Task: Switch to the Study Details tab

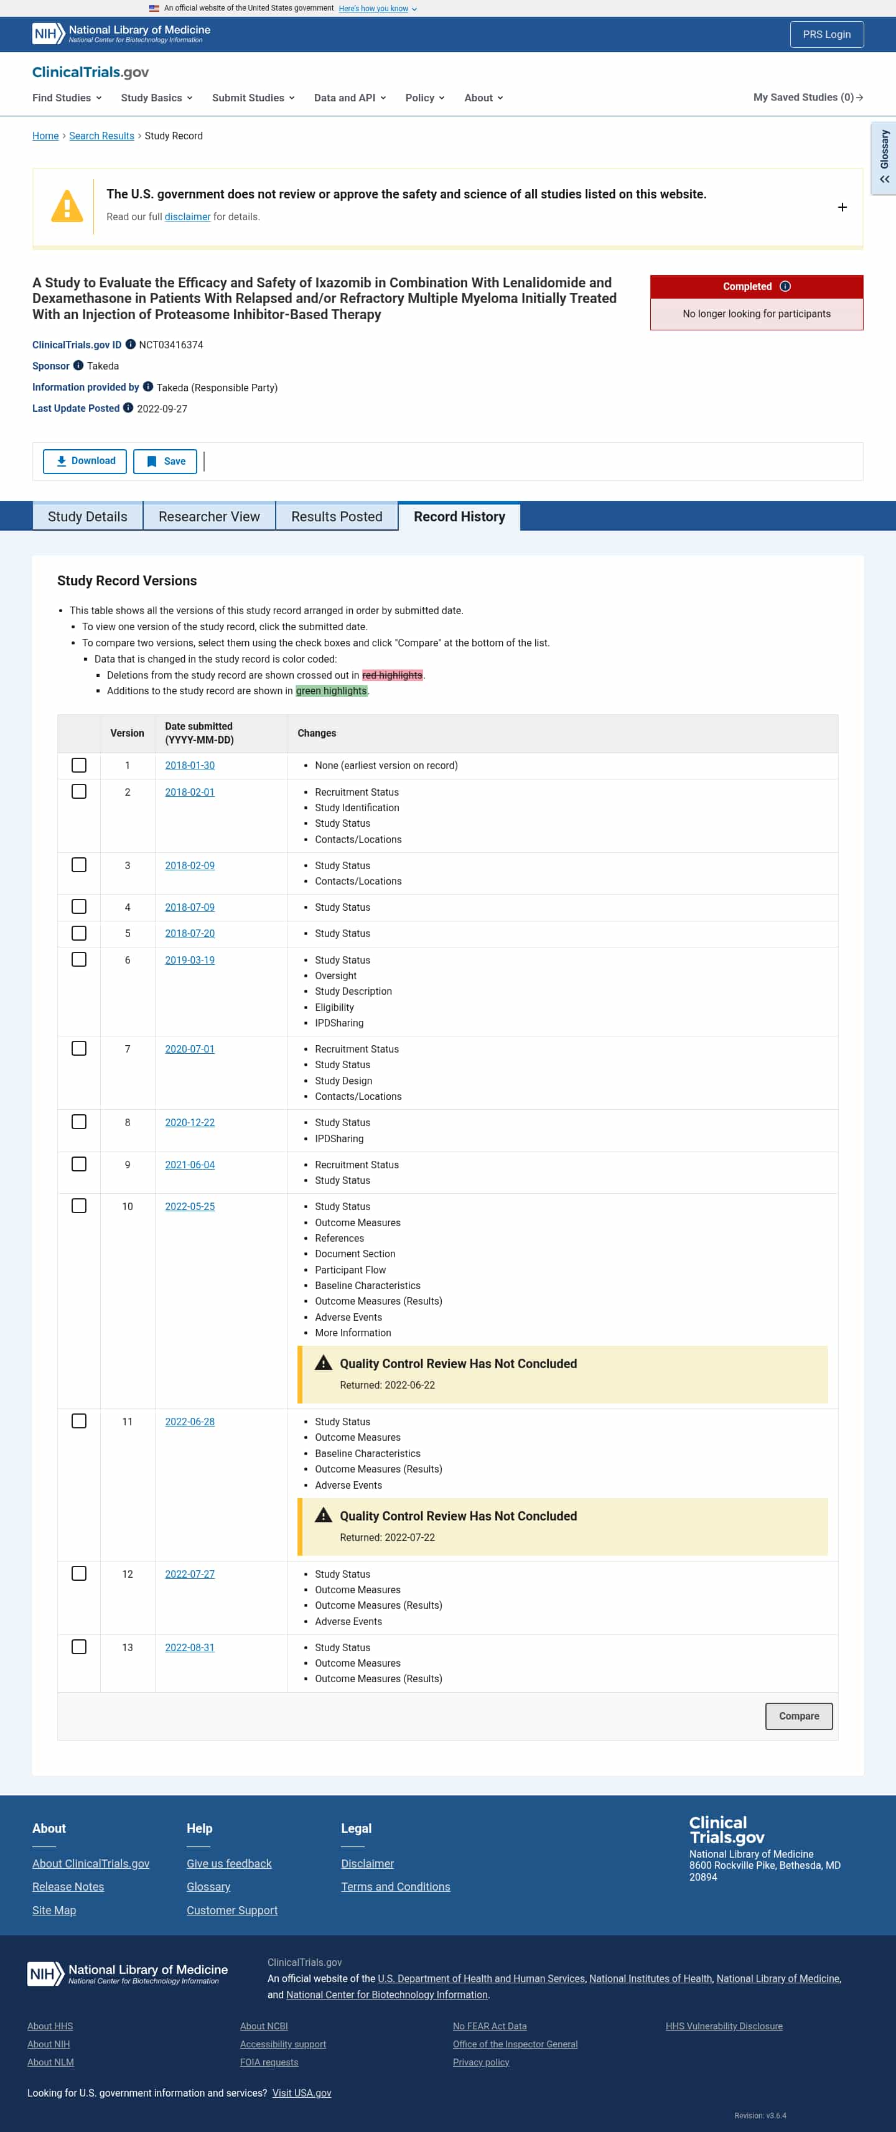Action: pos(88,516)
